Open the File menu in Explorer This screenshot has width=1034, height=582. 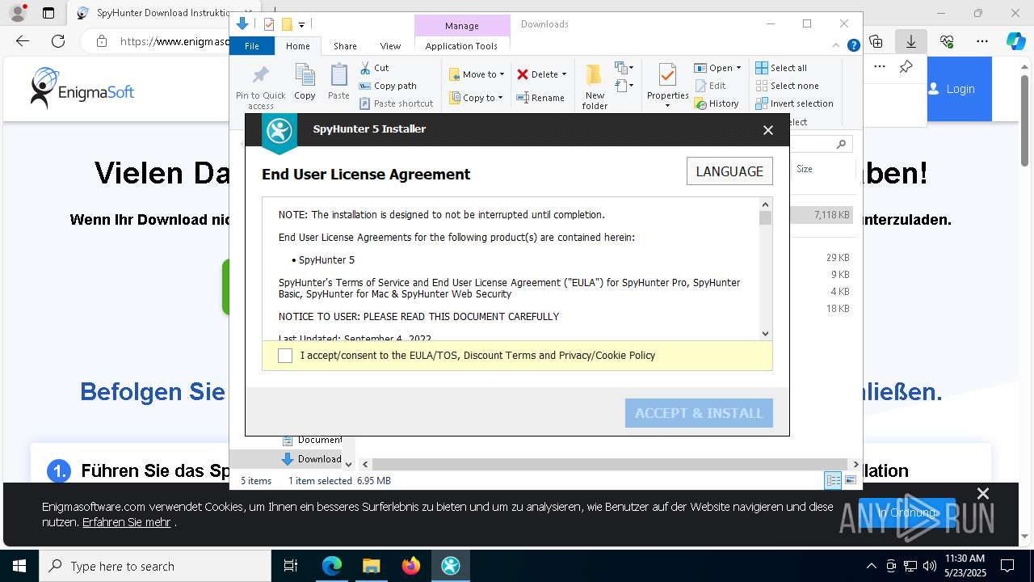coord(252,46)
